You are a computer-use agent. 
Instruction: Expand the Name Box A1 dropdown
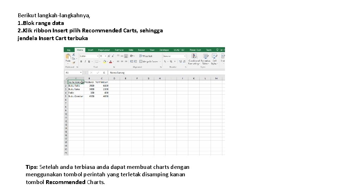tap(81, 72)
